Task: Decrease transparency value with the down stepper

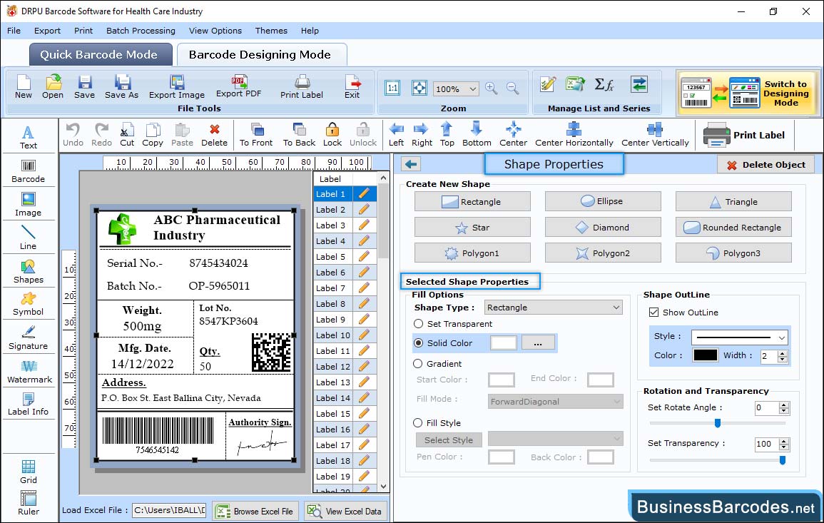Action: coord(784,447)
